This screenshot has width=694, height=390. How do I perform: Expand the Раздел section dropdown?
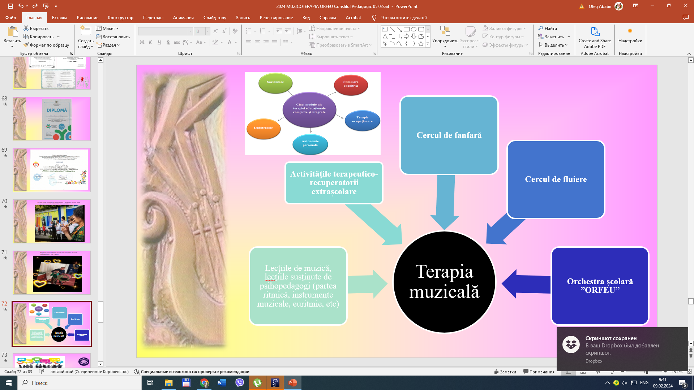click(x=108, y=45)
